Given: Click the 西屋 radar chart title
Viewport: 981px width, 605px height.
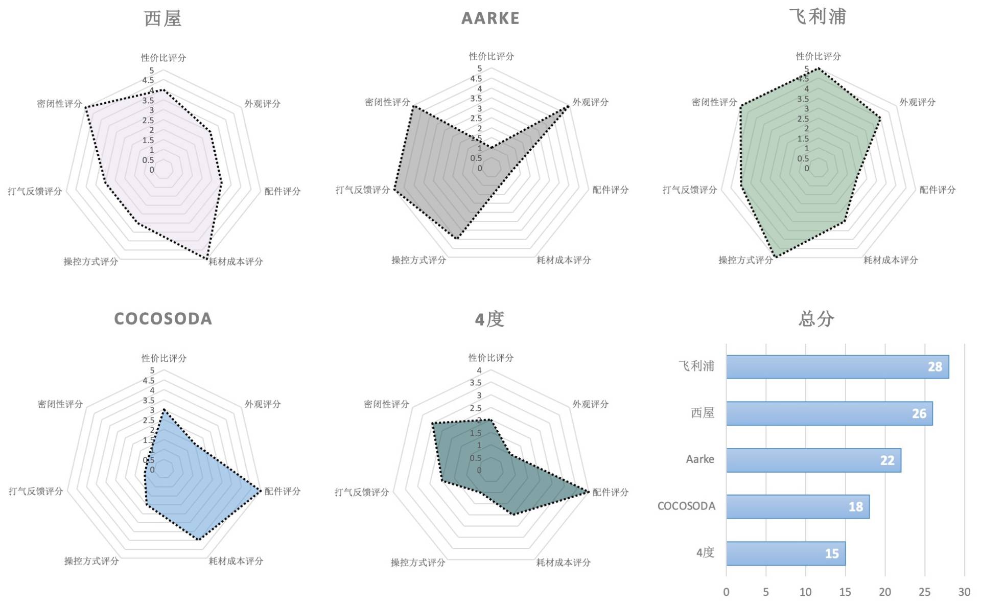Looking at the screenshot, I should point(163,18).
